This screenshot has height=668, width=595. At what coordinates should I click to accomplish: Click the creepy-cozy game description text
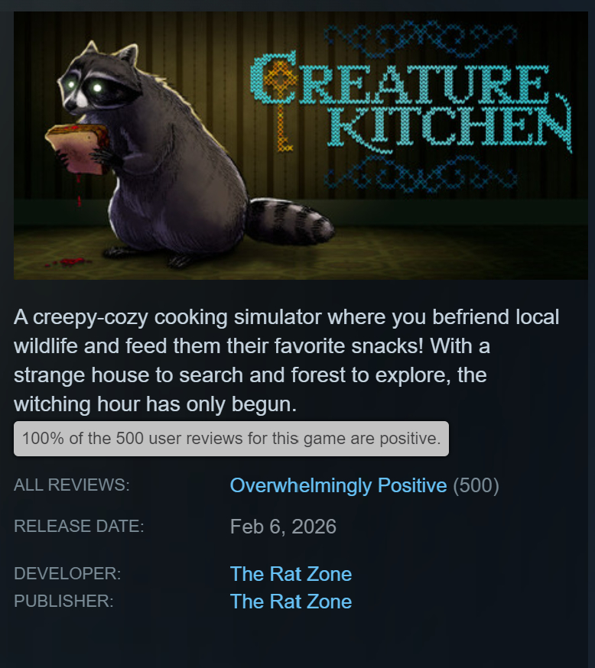tap(287, 361)
